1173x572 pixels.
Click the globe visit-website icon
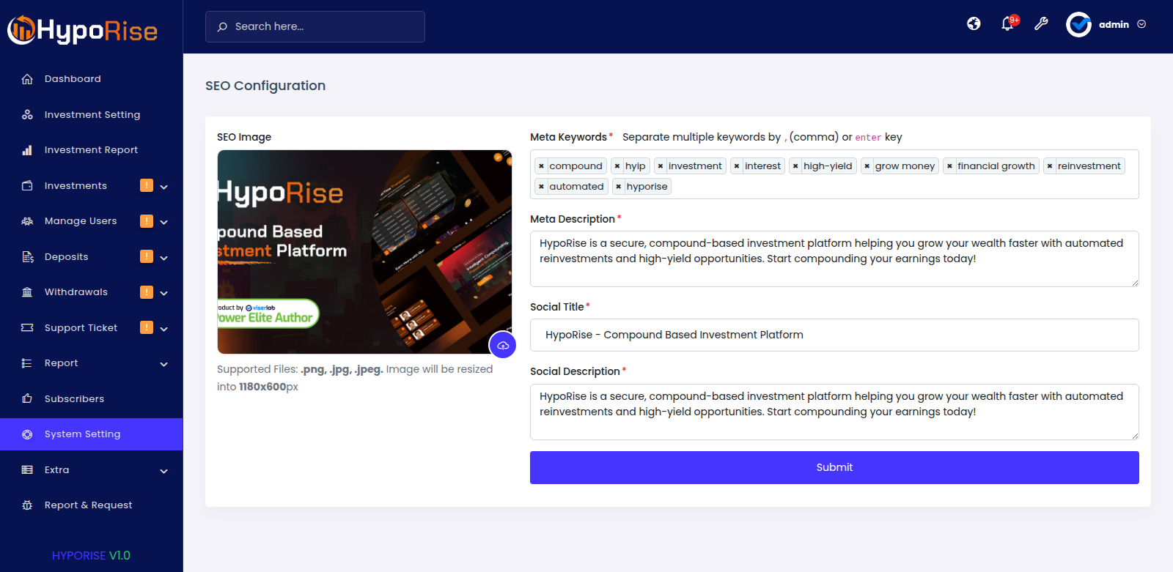(x=974, y=24)
